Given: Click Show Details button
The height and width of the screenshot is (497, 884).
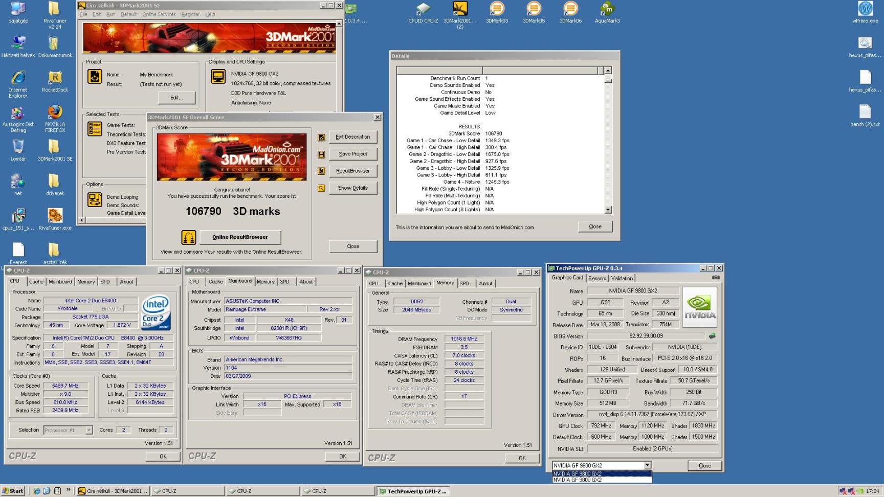Looking at the screenshot, I should tap(352, 188).
